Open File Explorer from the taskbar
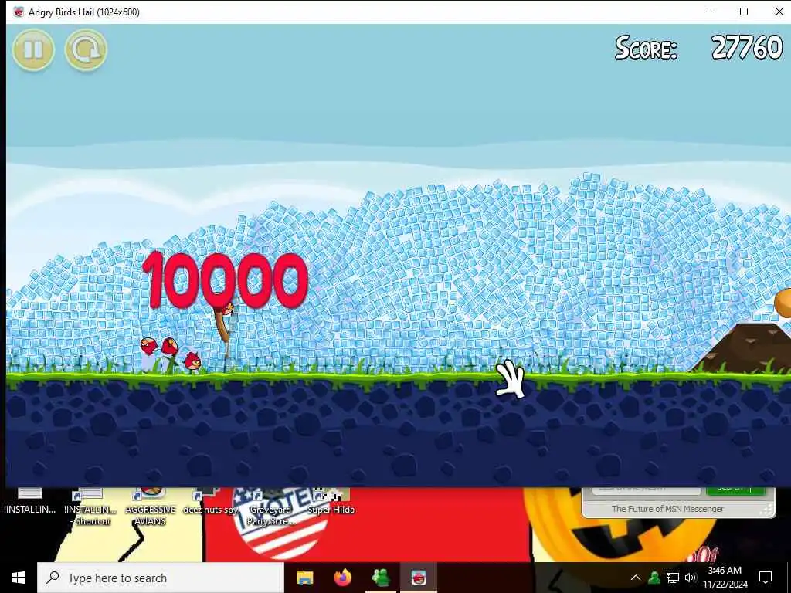The image size is (791, 593). [304, 578]
